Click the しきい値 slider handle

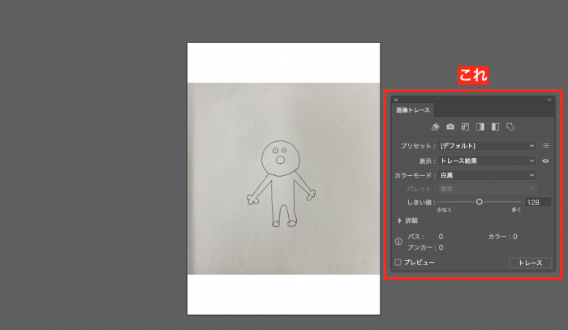480,201
